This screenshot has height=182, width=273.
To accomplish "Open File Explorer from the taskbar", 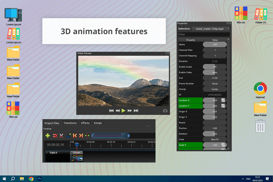I will pyautogui.click(x=22, y=179).
